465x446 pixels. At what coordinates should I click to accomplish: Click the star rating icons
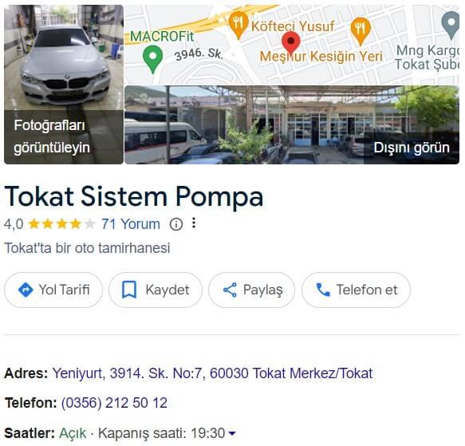tap(62, 226)
